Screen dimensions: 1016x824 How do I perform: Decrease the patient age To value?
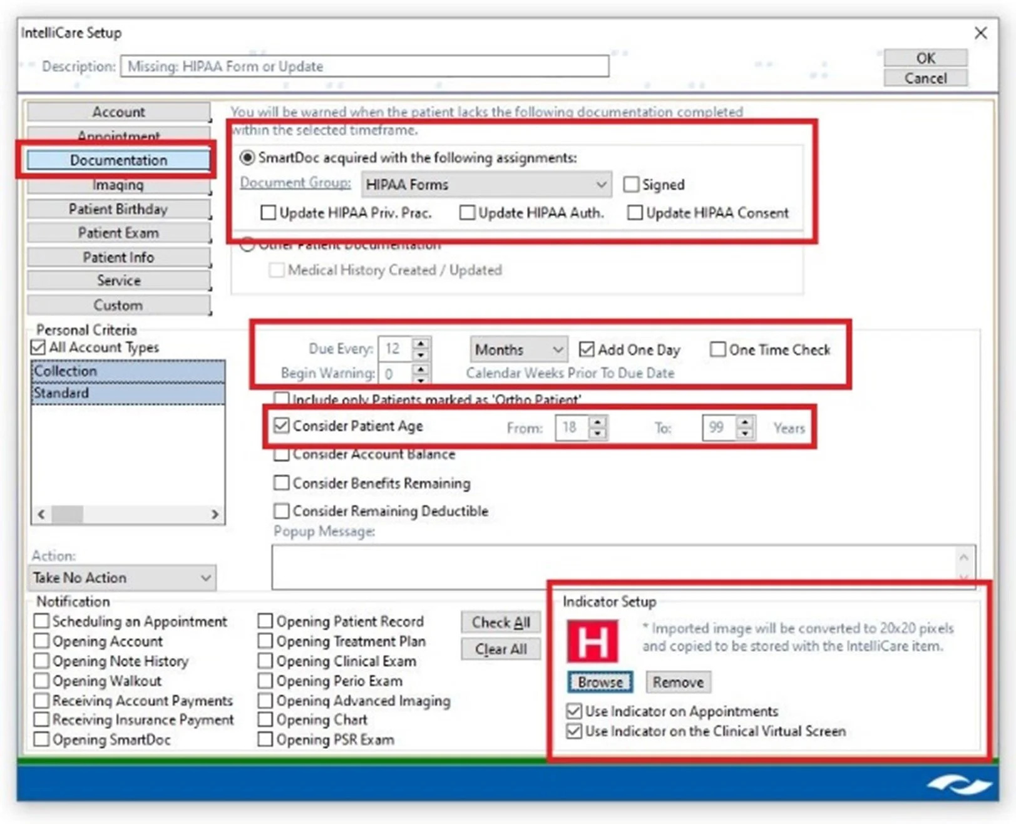(745, 433)
